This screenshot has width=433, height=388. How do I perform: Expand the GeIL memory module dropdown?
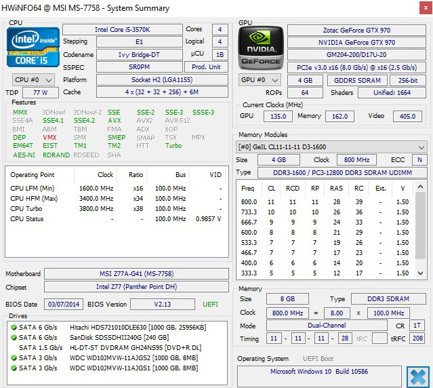[331, 147]
